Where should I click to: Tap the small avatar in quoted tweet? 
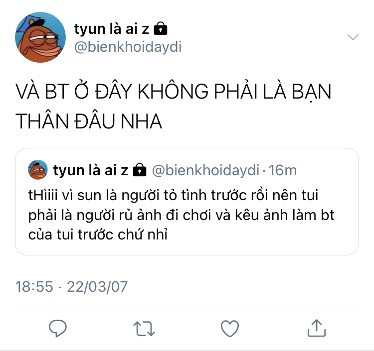pyautogui.click(x=38, y=170)
